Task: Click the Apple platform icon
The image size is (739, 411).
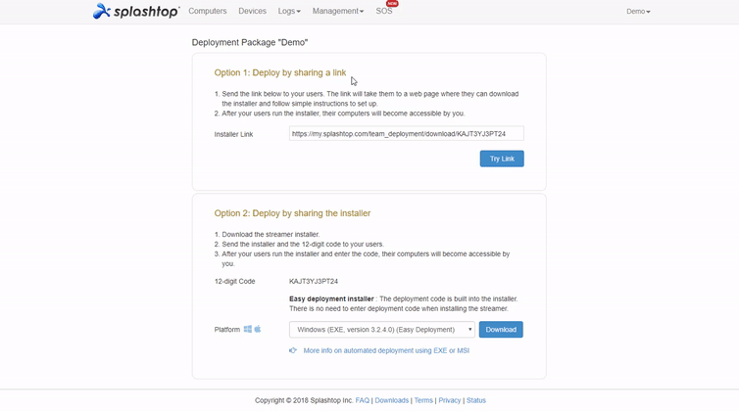Action: (258, 330)
